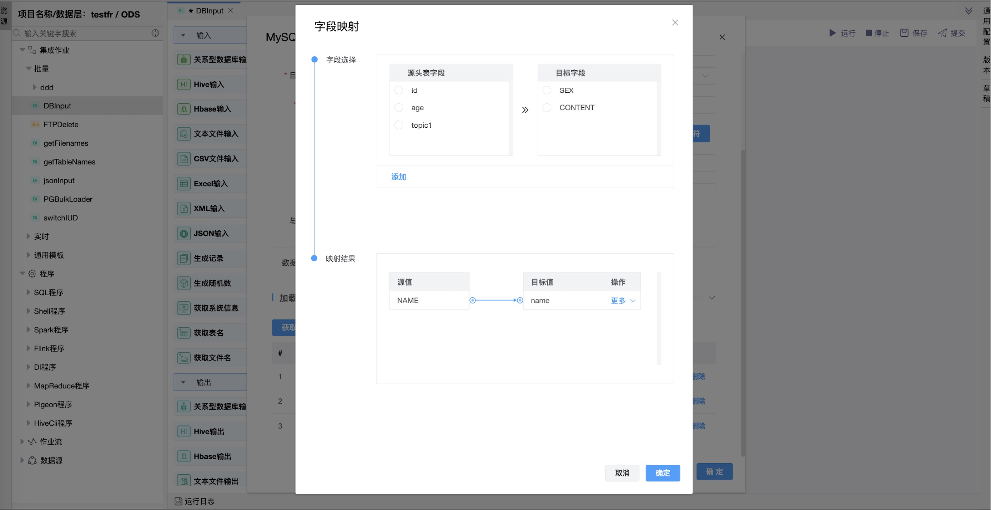
Task: Click the add-target icon beside the search box
Action: coord(155,33)
